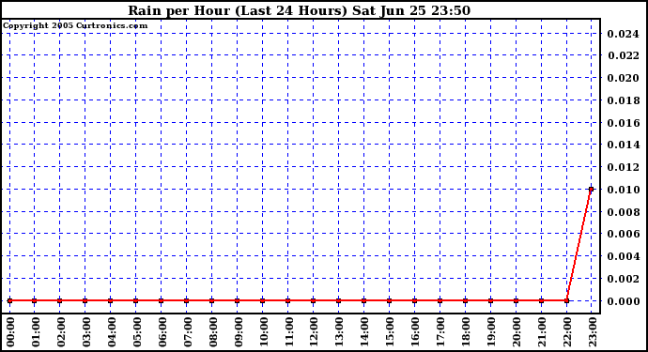
Task: Click the '09:00' x-axis label
Action: tap(239, 331)
